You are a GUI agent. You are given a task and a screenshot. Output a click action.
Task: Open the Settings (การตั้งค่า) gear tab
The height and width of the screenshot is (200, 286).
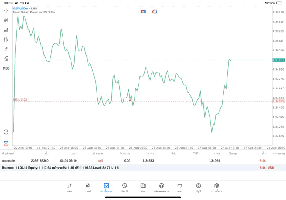pyautogui.click(x=217, y=187)
